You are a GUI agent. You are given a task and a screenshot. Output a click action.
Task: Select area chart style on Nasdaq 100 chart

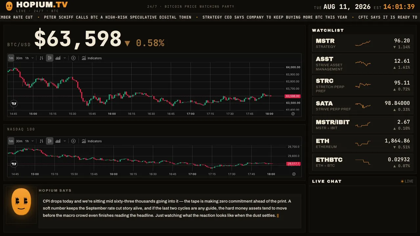[x=58, y=141]
